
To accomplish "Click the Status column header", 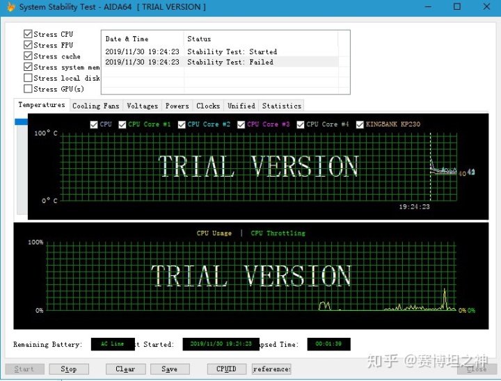I will pyautogui.click(x=261, y=39).
